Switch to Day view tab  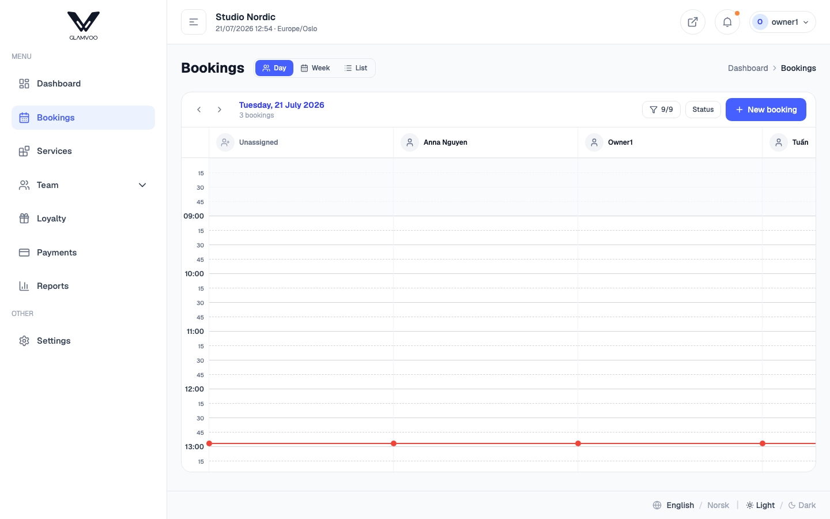(274, 68)
